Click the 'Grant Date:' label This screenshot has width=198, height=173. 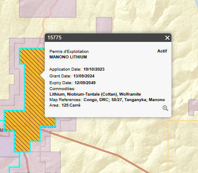(x=60, y=76)
